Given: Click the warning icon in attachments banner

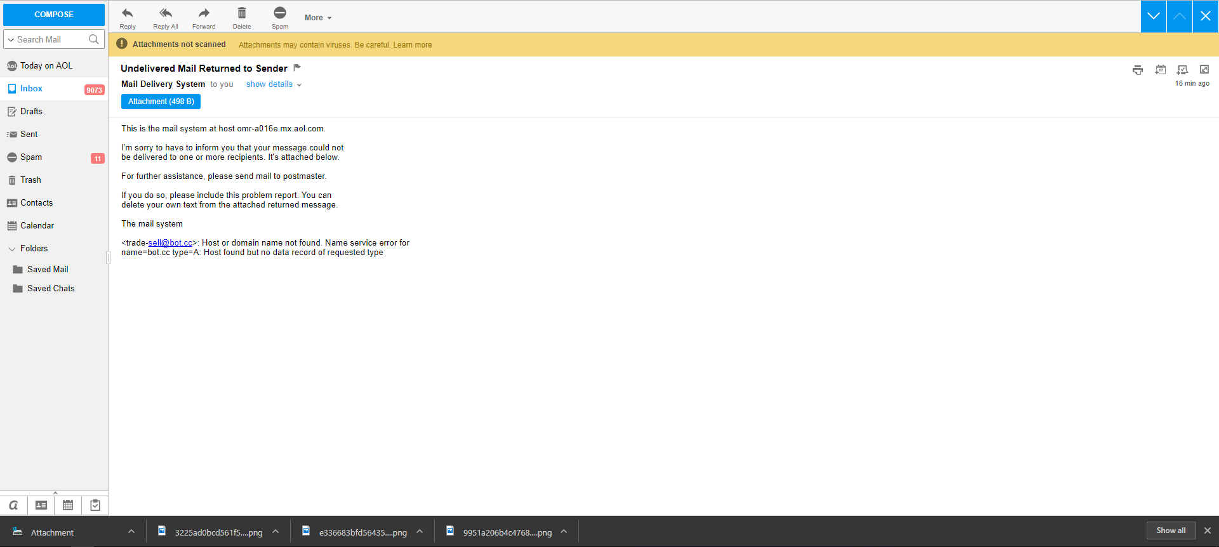Looking at the screenshot, I should coord(122,44).
